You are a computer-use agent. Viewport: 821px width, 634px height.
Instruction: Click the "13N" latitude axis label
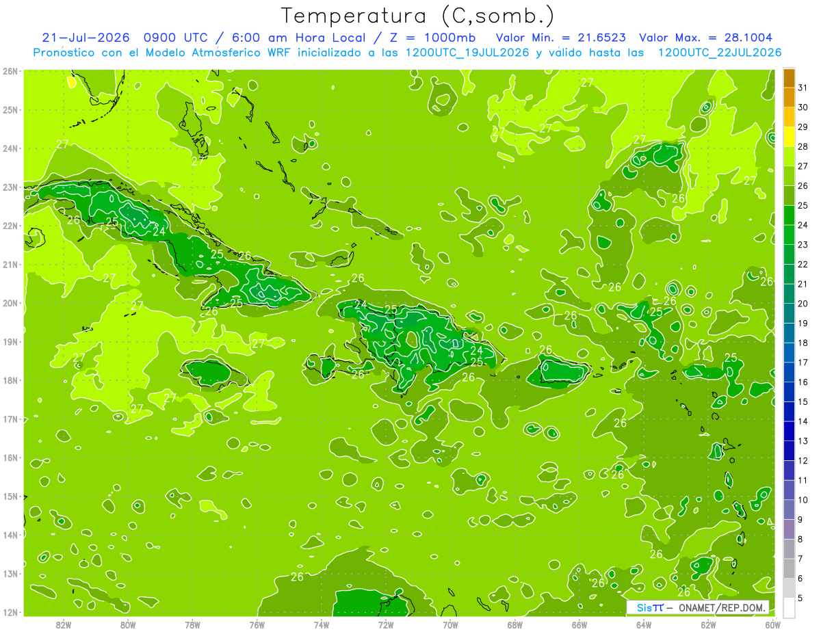pyautogui.click(x=10, y=573)
